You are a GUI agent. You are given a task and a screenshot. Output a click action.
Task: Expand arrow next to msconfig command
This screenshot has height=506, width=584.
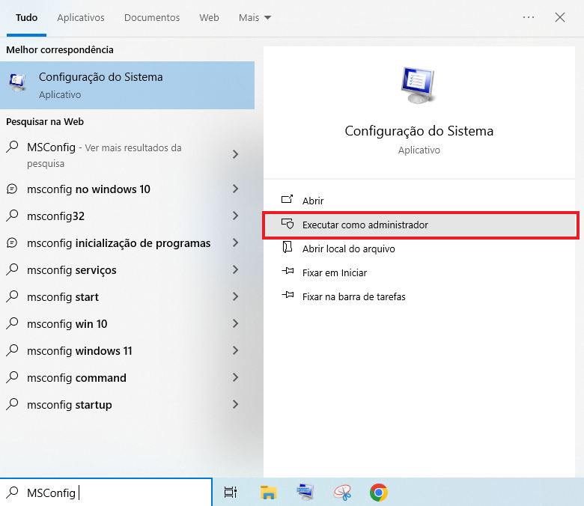[x=235, y=377]
